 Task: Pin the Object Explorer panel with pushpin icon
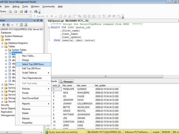(x=38, y=21)
